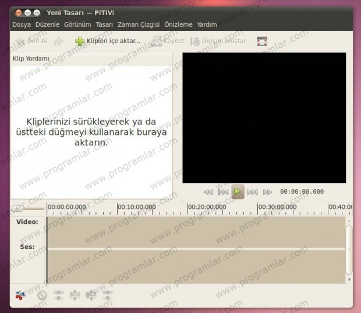Image resolution: width=361 pixels, height=313 pixels.
Task: Click the timeline scrollbar down arrow
Action: tap(349, 280)
